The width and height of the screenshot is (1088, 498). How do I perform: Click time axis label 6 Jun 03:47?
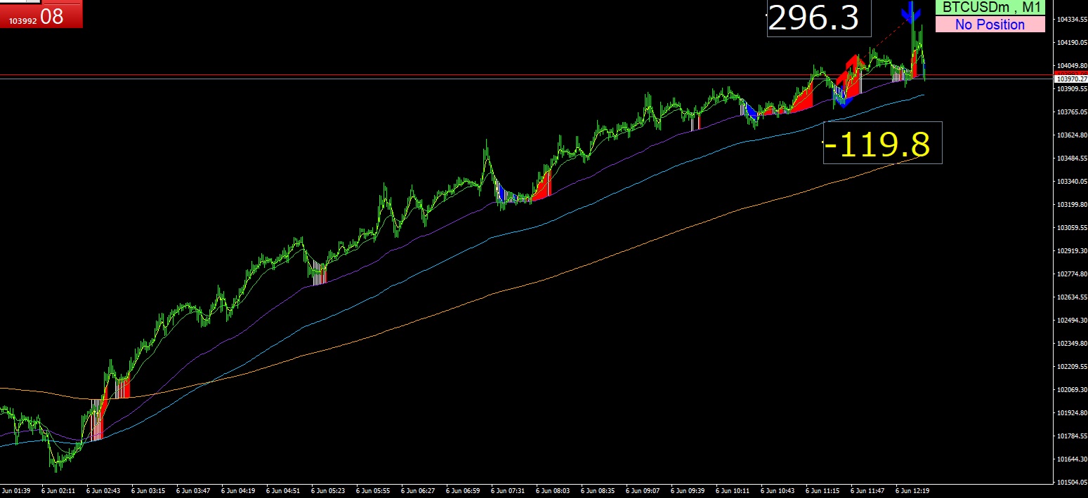click(x=193, y=492)
